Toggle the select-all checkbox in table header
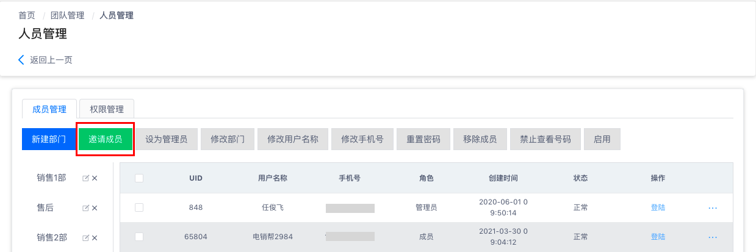Screen dimensions: 756x252 coord(139,178)
